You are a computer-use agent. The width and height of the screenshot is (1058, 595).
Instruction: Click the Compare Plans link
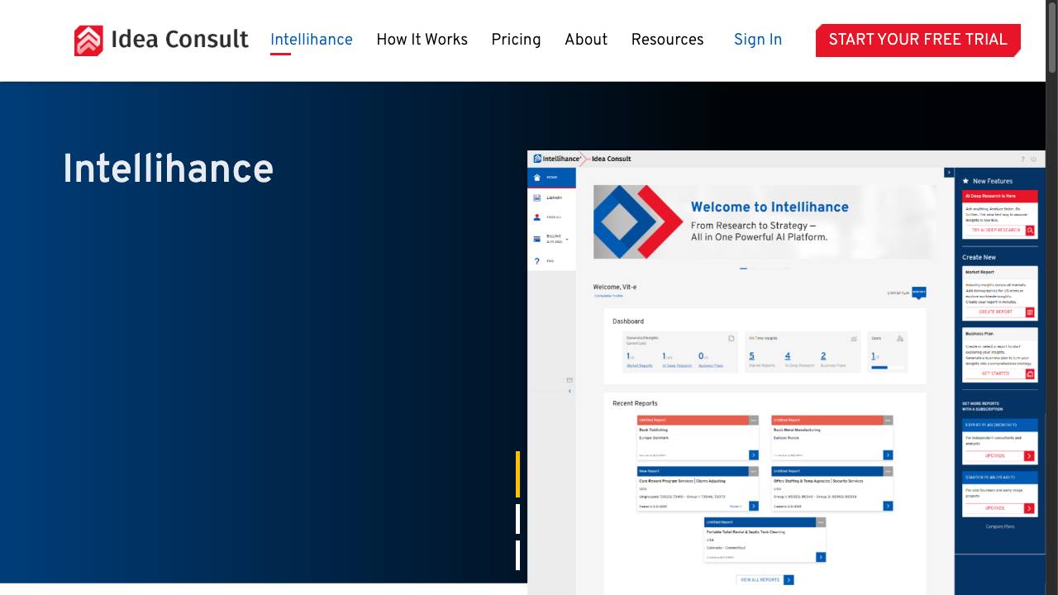[x=1000, y=526]
